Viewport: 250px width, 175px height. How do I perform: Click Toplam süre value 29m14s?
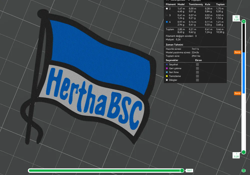pos(196,56)
